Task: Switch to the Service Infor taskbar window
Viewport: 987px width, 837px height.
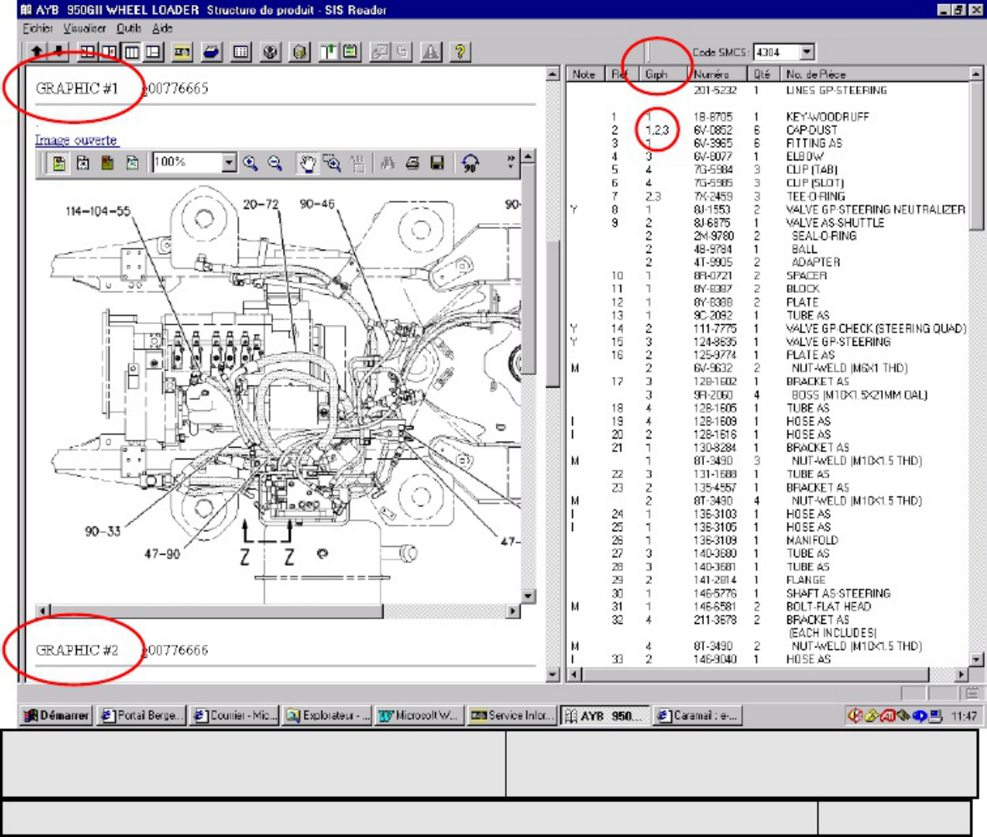Action: (x=512, y=715)
